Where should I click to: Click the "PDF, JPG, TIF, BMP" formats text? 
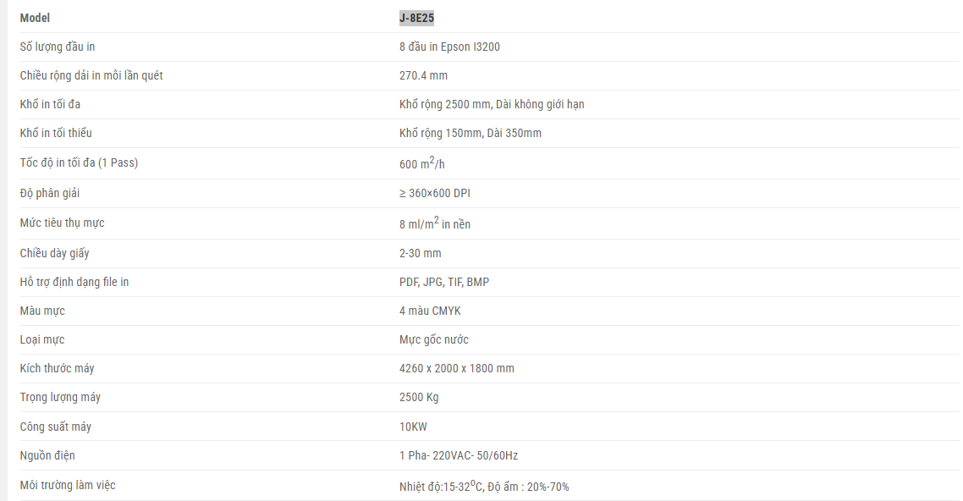click(444, 282)
